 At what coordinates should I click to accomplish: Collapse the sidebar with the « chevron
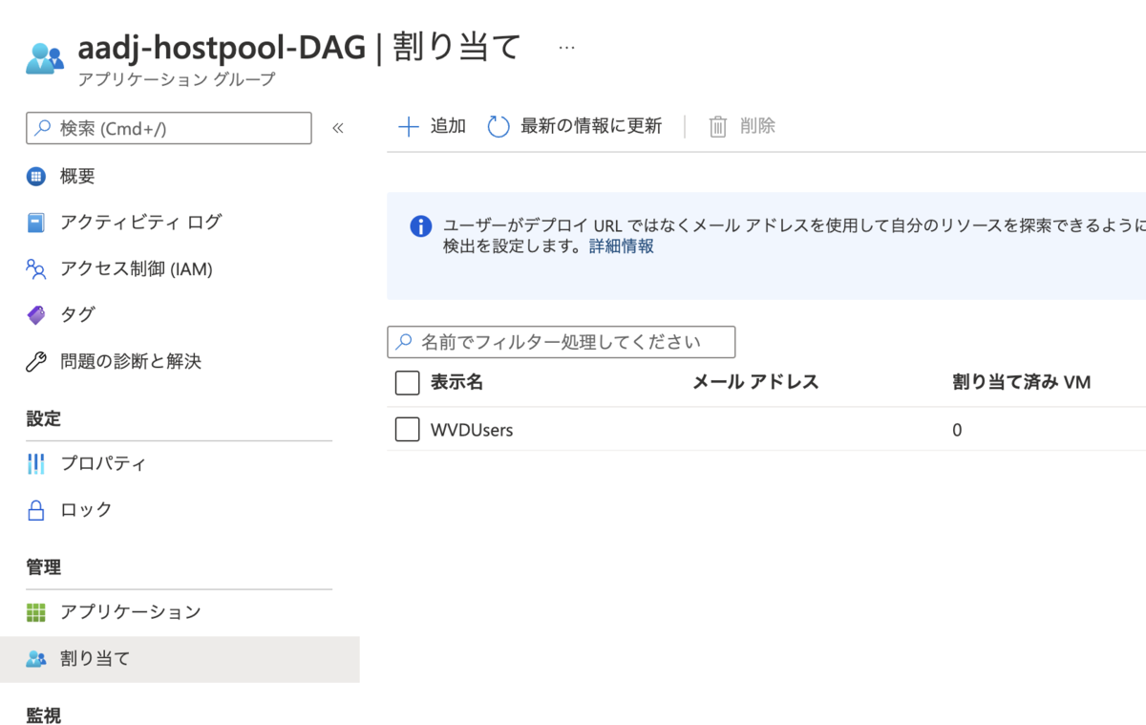point(337,127)
